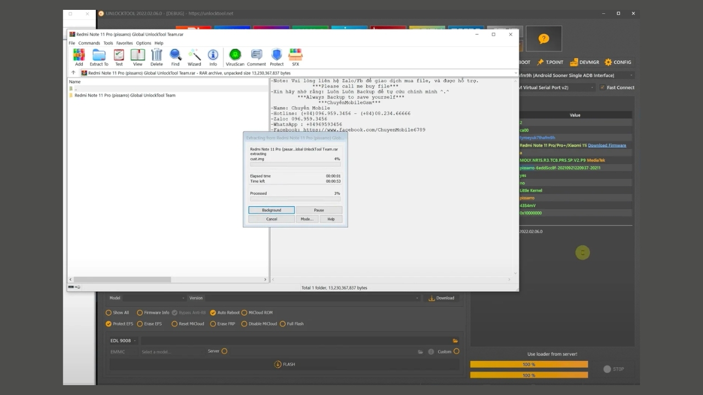Open the EDL 9008 dropdown
The width and height of the screenshot is (703, 395).
[123, 341]
